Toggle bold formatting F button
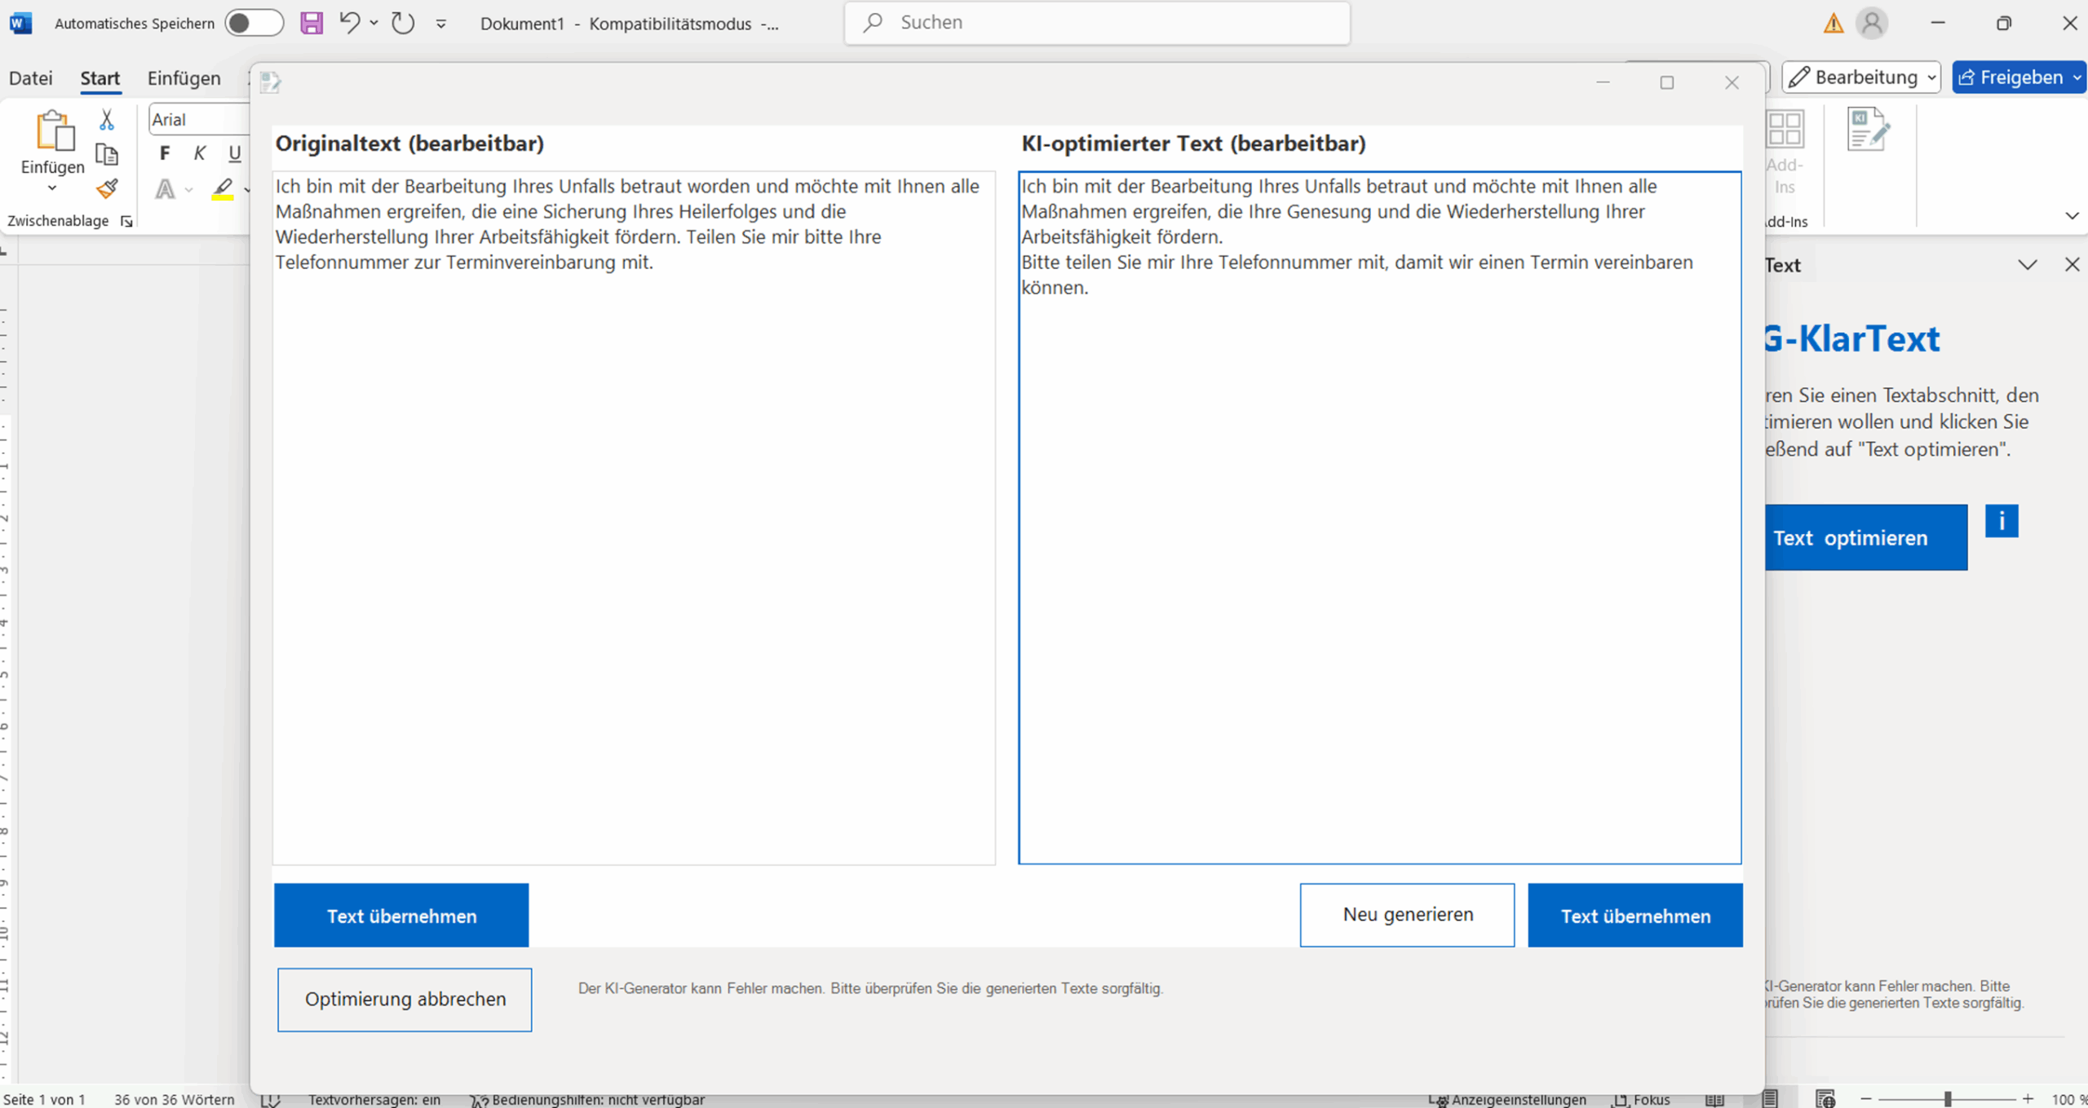Image resolution: width=2088 pixels, height=1108 pixels. [x=165, y=153]
